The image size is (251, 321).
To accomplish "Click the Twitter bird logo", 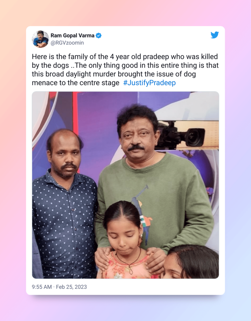I will point(215,35).
